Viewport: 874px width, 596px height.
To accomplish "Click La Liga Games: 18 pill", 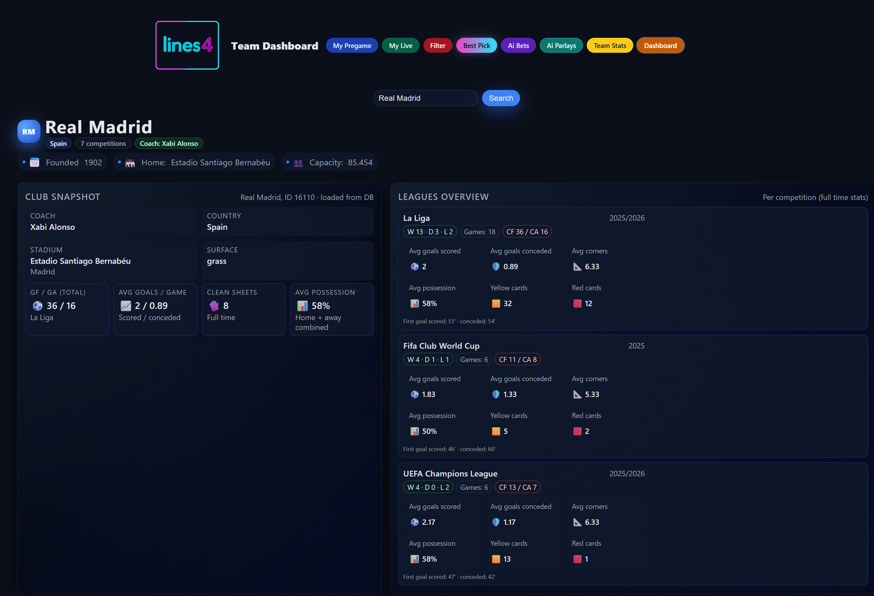I will click(480, 232).
